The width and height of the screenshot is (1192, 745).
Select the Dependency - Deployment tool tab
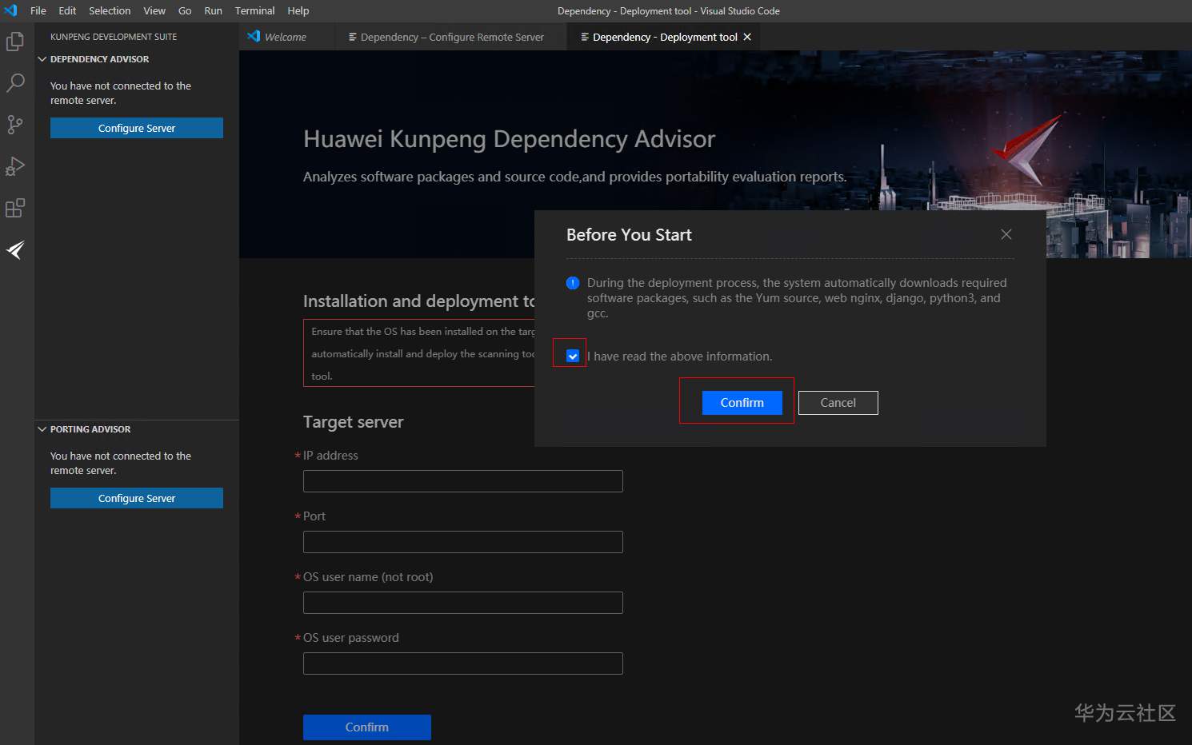coord(665,37)
